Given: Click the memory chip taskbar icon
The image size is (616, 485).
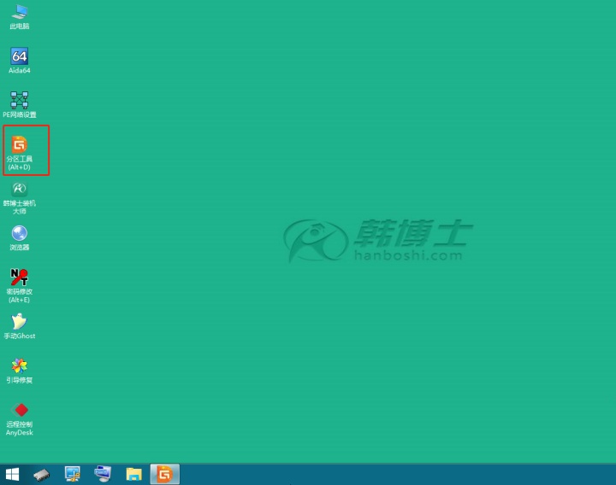Looking at the screenshot, I should click(41, 475).
